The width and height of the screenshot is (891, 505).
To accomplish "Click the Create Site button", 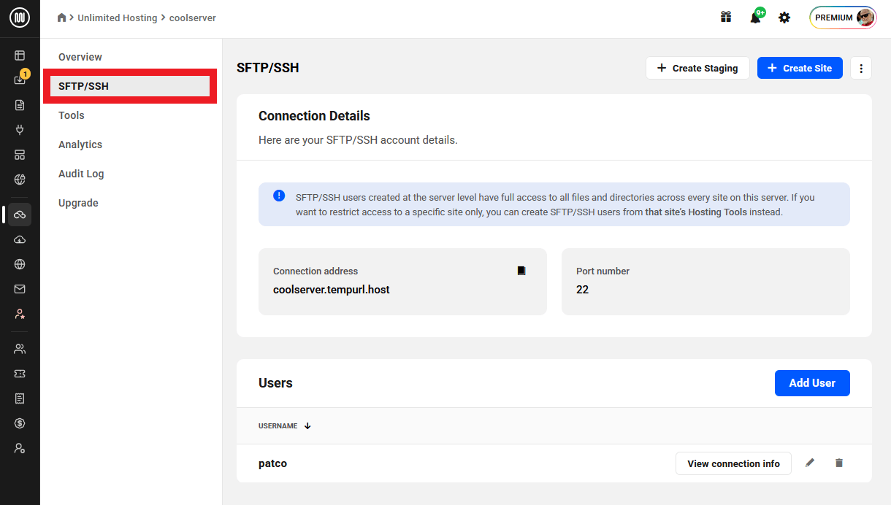I will coord(800,68).
